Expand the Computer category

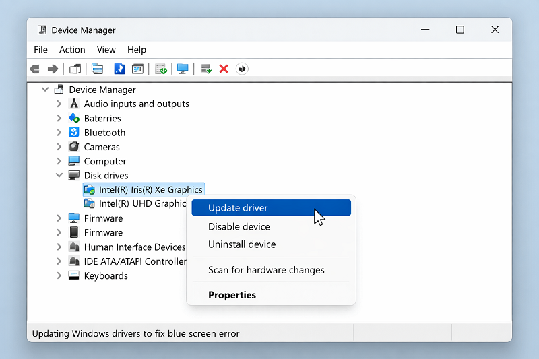(x=59, y=161)
